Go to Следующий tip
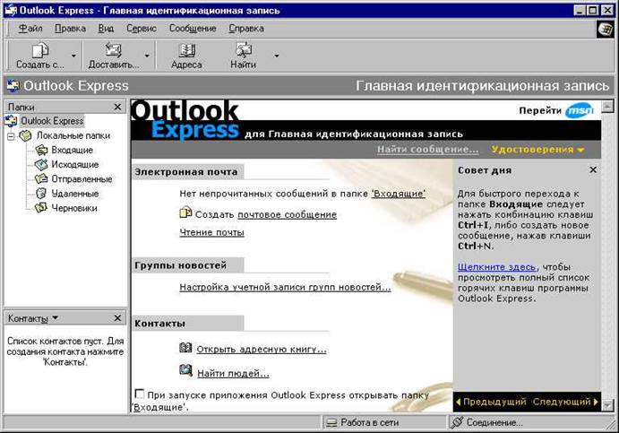Viewport: 619px width, 433px height. (x=565, y=402)
